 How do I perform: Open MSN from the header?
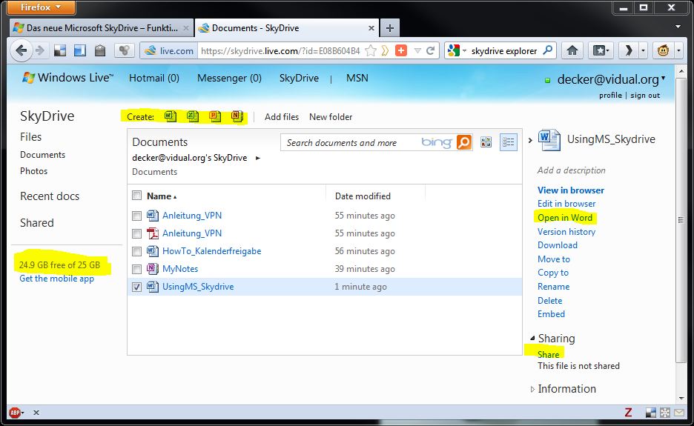point(357,78)
